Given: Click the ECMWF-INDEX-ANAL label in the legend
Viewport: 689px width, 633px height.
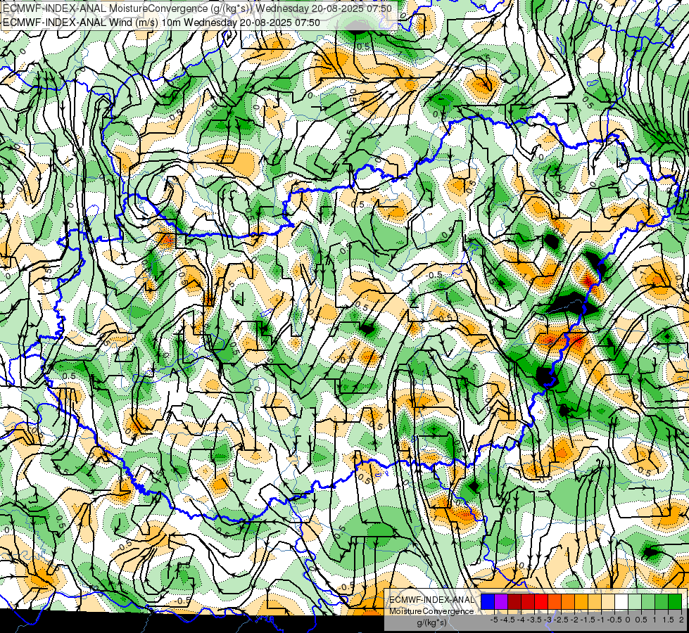Looking at the screenshot, I should 432,600.
